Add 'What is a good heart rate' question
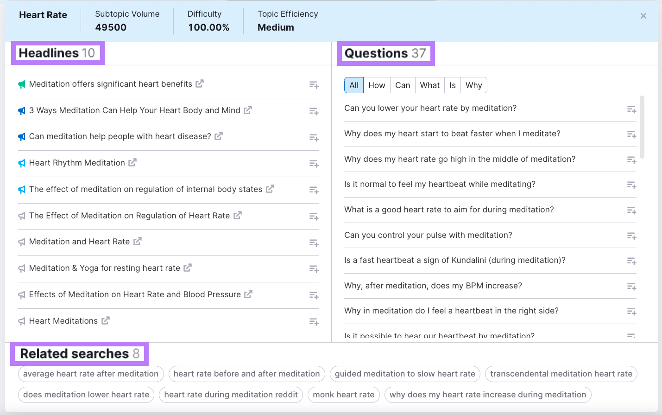The width and height of the screenshot is (662, 415). (x=631, y=211)
